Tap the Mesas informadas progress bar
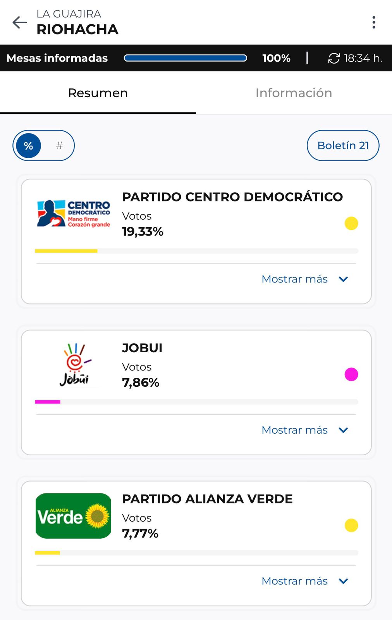Viewport: 392px width, 620px height. point(185,58)
